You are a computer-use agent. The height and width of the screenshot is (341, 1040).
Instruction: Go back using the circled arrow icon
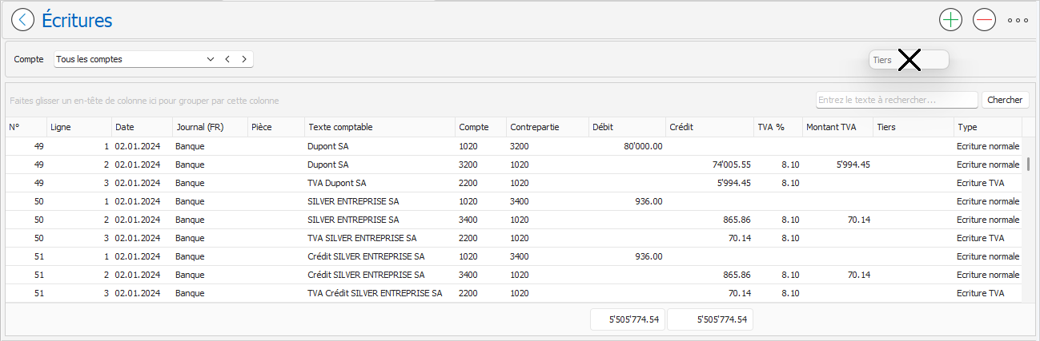click(x=23, y=20)
